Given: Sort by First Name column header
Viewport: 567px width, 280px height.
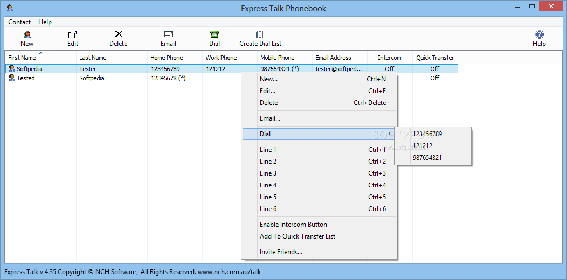Looking at the screenshot, I should pos(40,58).
